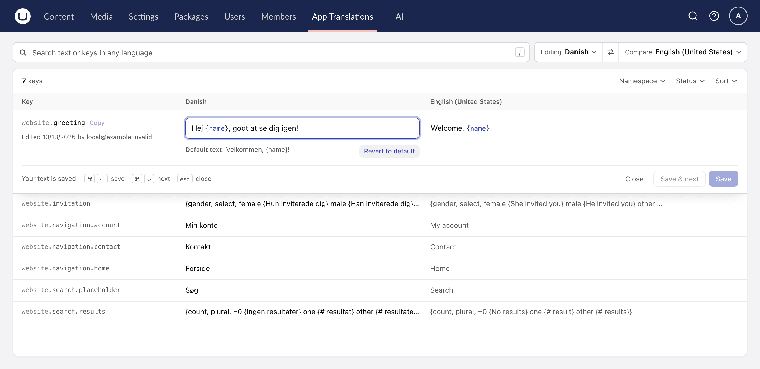This screenshot has height=369, width=760.
Task: Click the slash shortcut key hint
Action: tap(520, 52)
